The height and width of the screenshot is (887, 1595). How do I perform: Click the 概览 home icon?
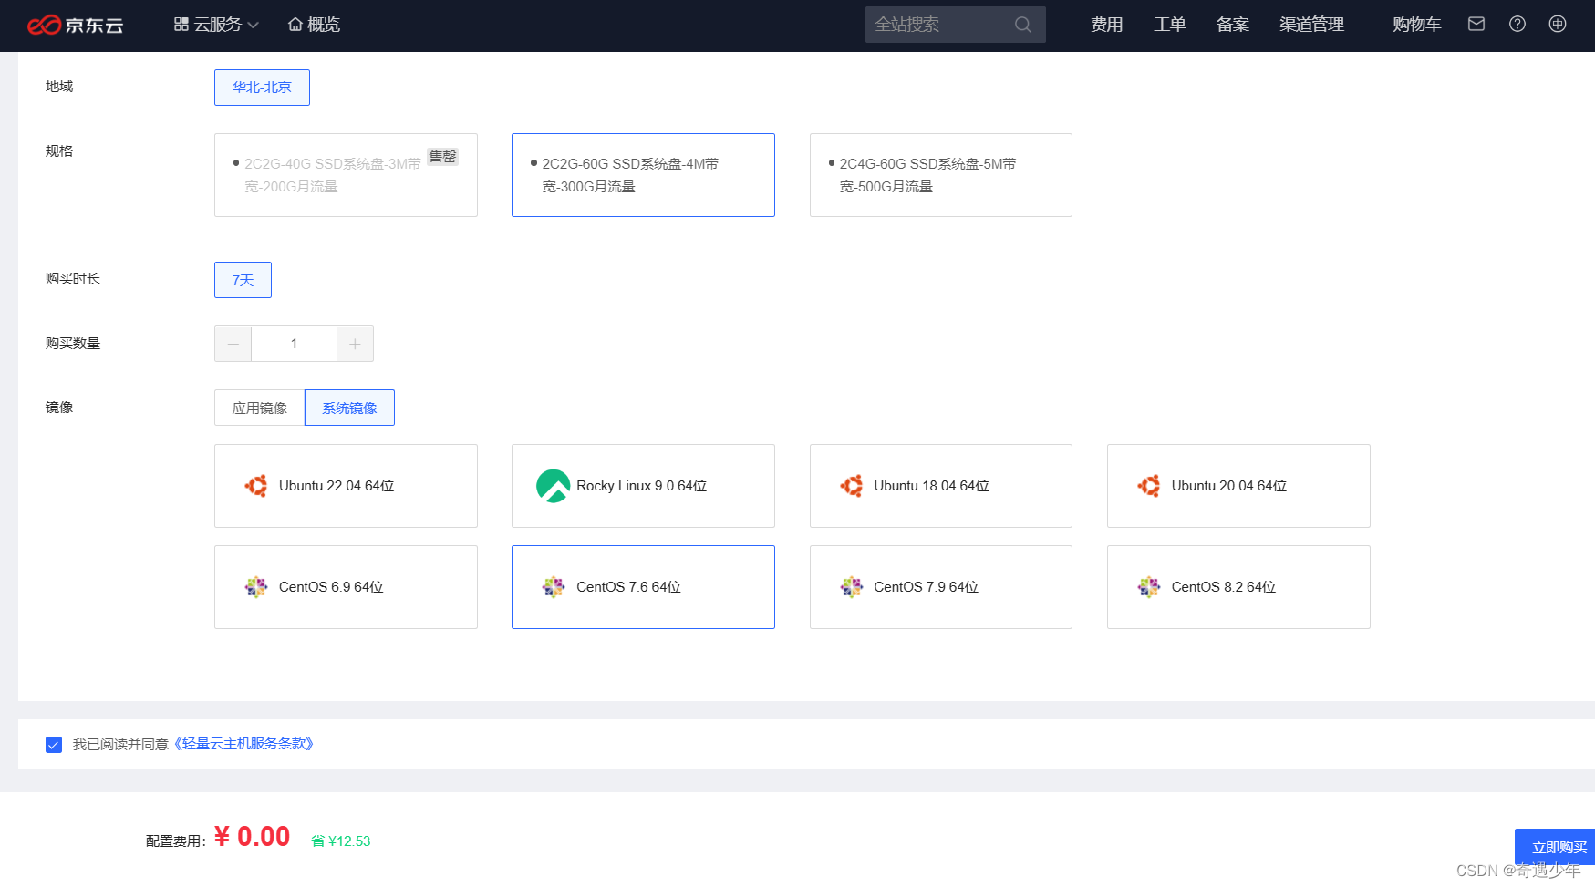295,25
